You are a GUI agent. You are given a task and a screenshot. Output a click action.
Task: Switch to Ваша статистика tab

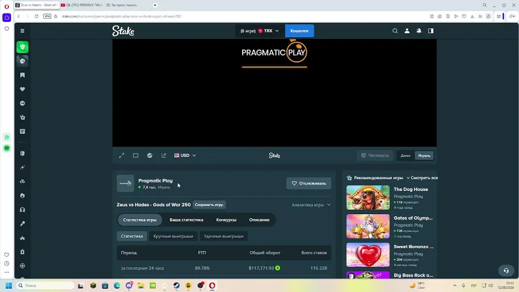tap(186, 220)
